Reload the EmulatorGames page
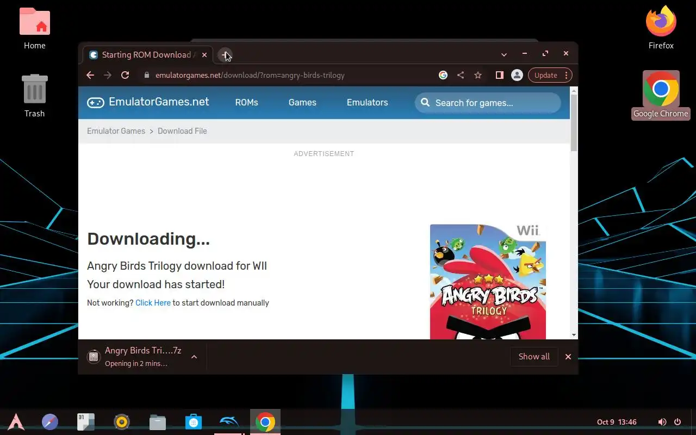The width and height of the screenshot is (696, 435). (125, 75)
